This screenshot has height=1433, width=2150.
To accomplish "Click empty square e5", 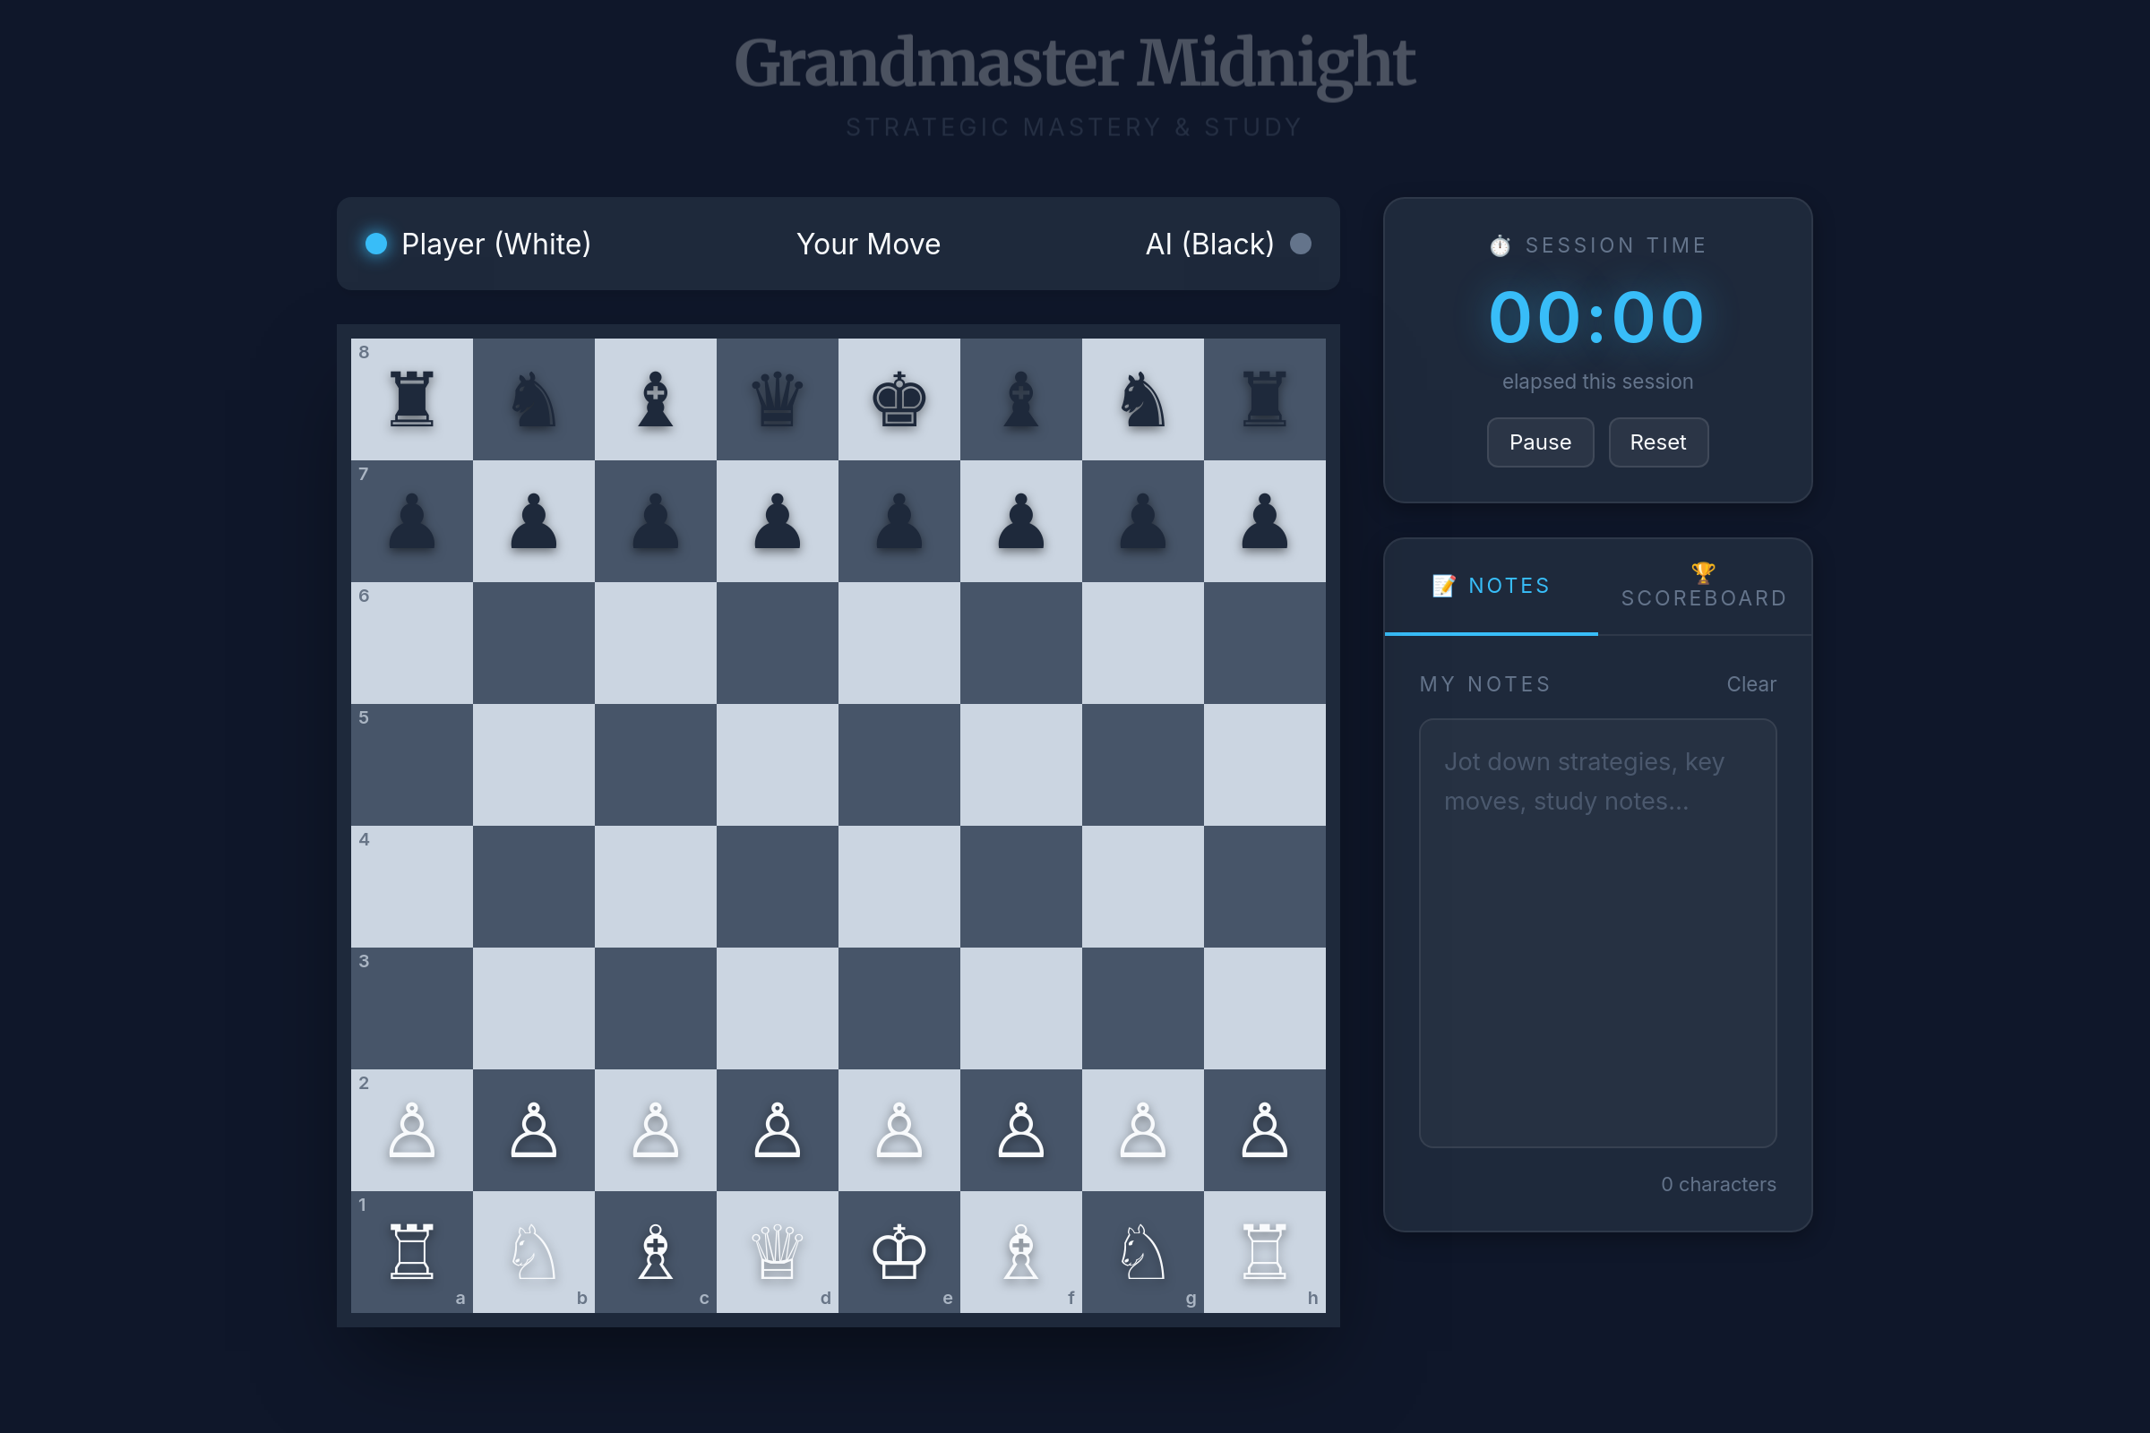I will (x=899, y=765).
